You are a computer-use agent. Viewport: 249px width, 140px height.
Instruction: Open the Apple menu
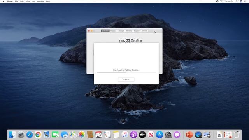4,2
